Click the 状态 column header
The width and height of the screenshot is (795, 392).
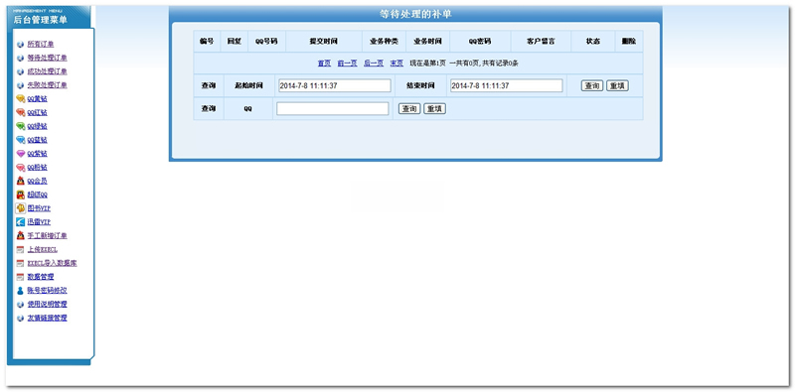point(592,41)
